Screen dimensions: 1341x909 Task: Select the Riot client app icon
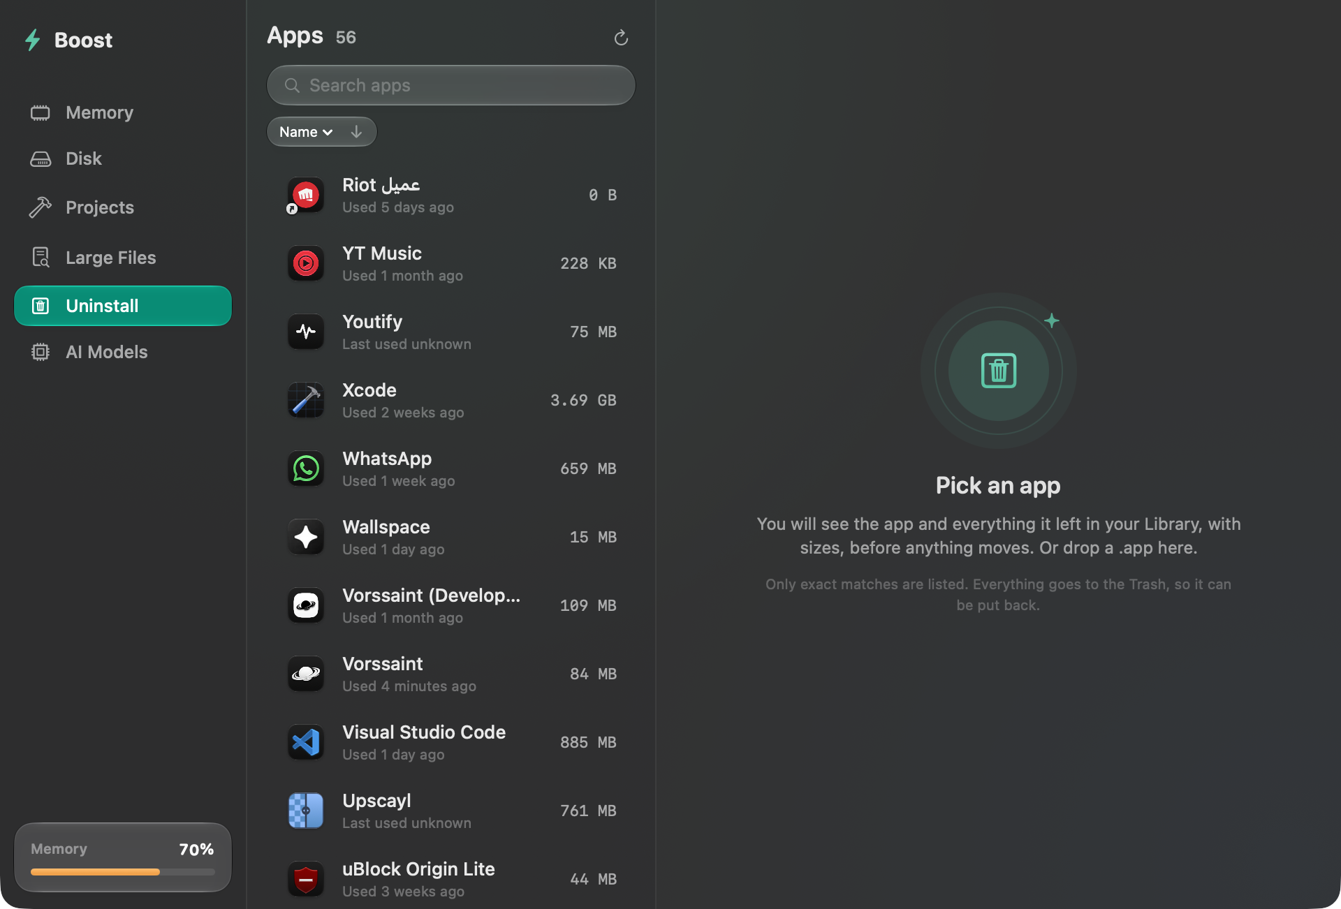click(x=306, y=195)
